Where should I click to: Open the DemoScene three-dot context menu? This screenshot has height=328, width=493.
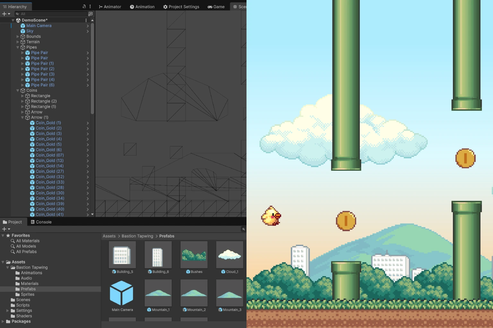point(86,20)
